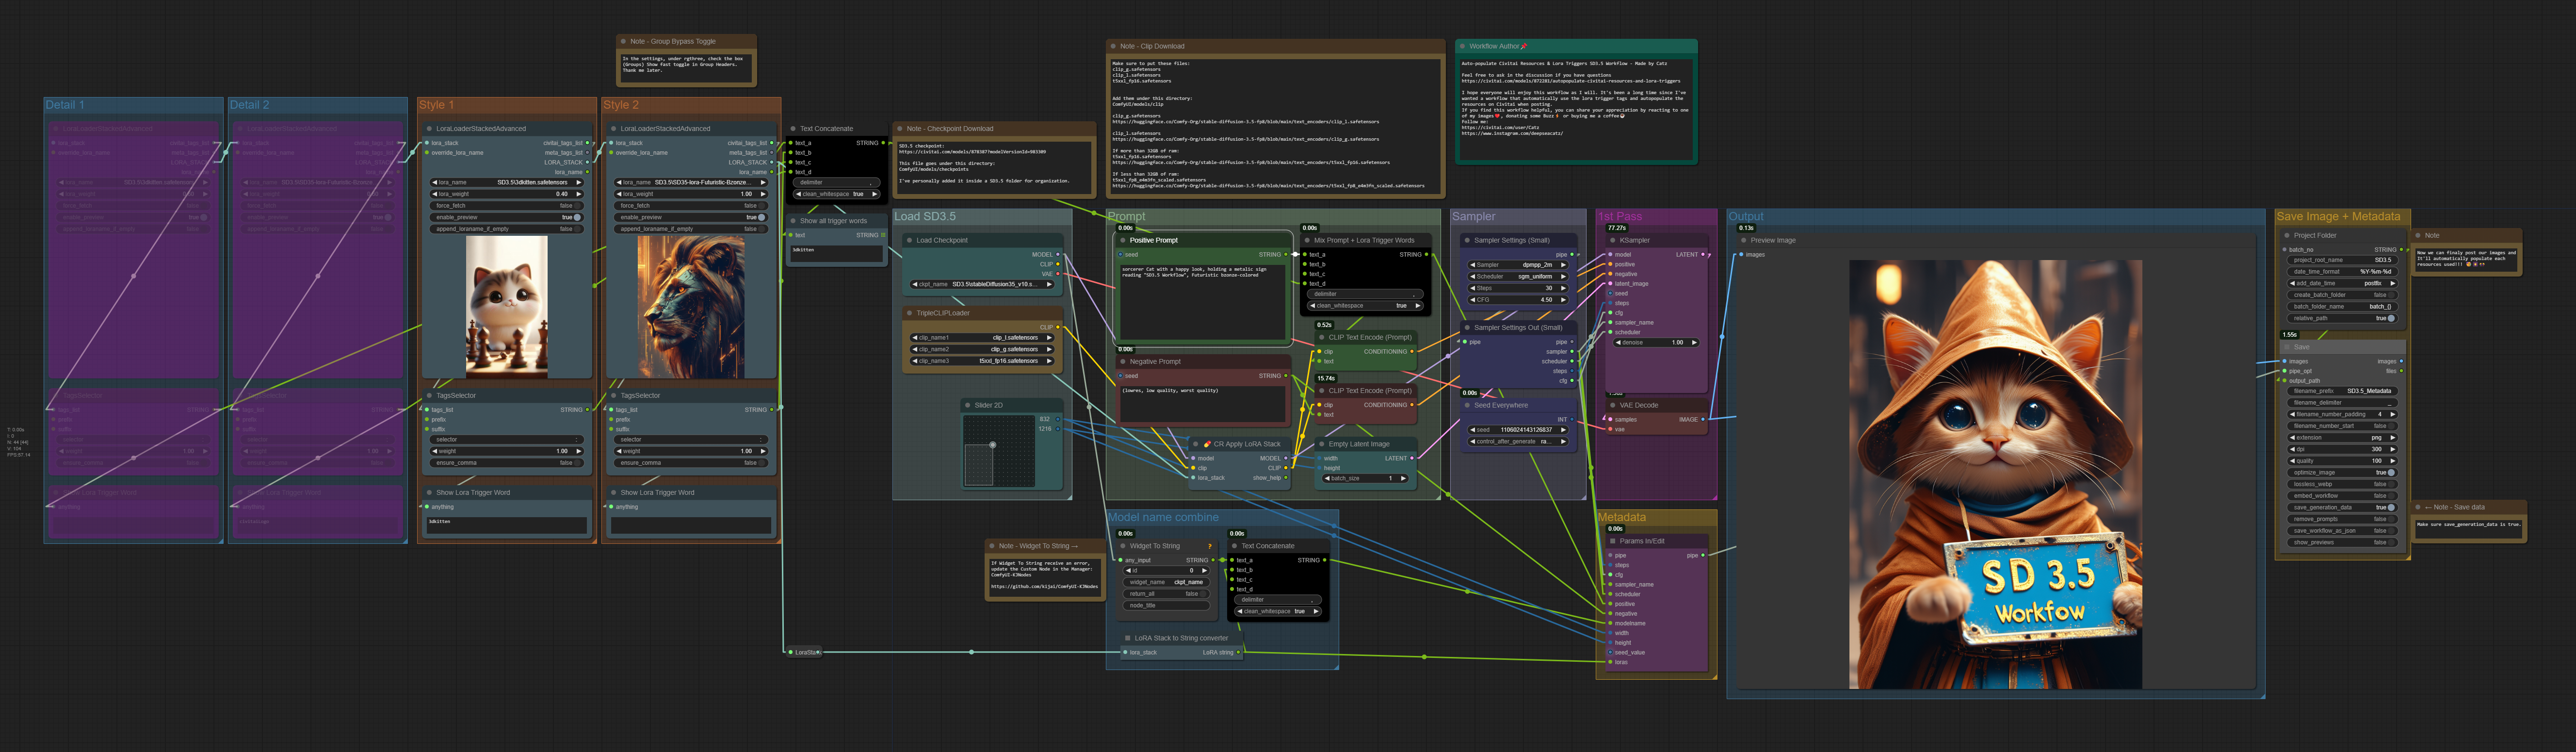Viewport: 2576px width, 752px height.
Task: Click the seed value field in Seed Everywhere
Action: click(x=1518, y=430)
